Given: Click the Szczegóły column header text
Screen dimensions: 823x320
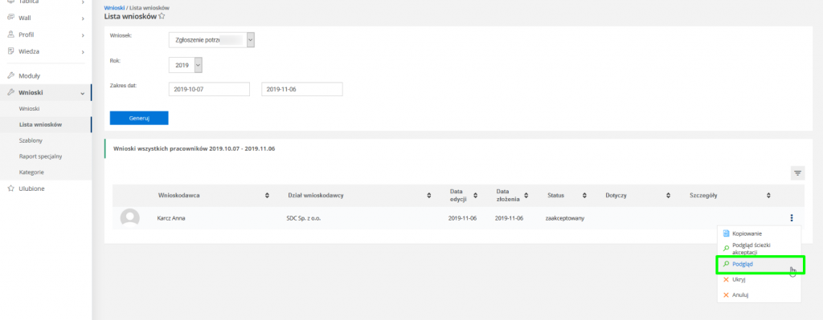Looking at the screenshot, I should point(703,196).
